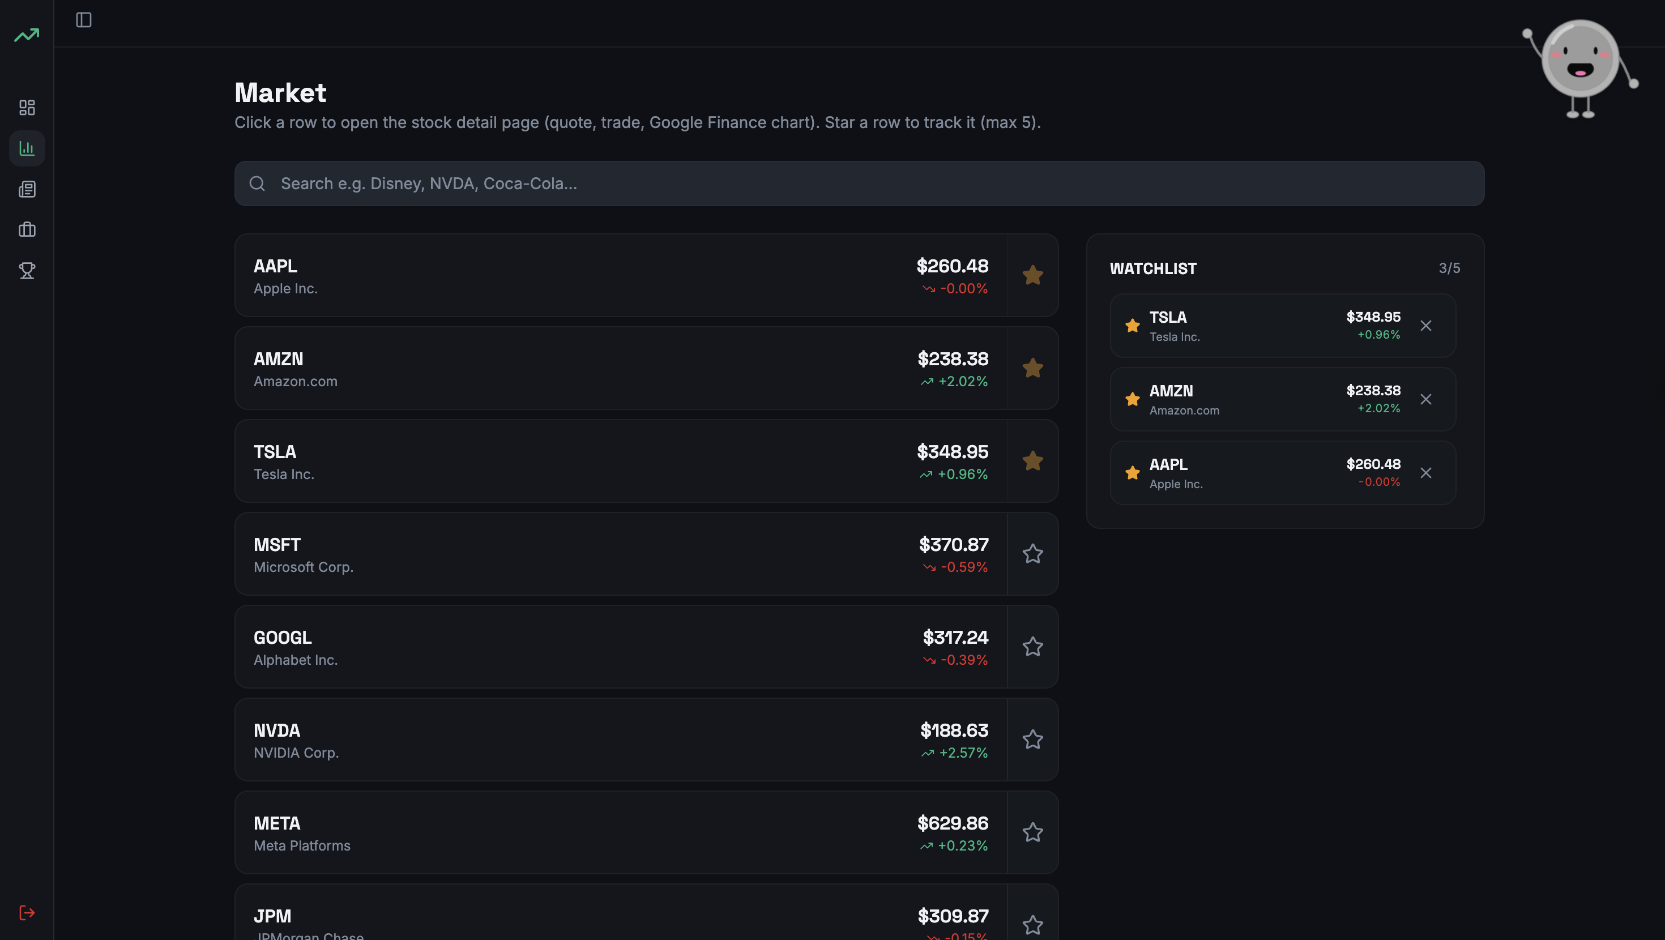Image resolution: width=1665 pixels, height=940 pixels.
Task: Star MSFT to add to watchlist
Action: tap(1032, 554)
